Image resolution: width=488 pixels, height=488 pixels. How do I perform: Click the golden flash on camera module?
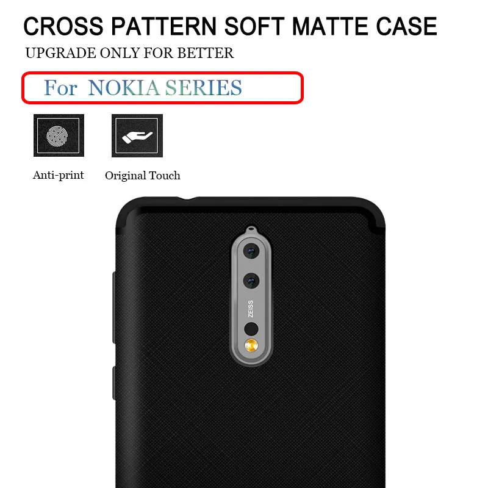(x=251, y=345)
